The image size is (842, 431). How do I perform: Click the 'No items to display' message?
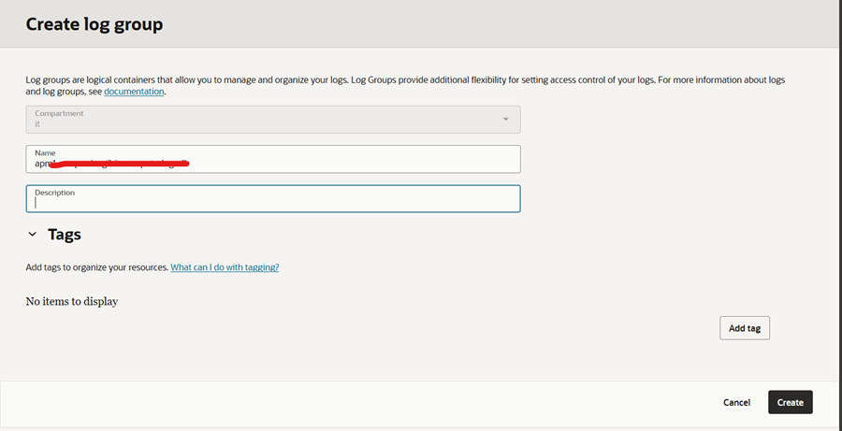[x=71, y=302]
